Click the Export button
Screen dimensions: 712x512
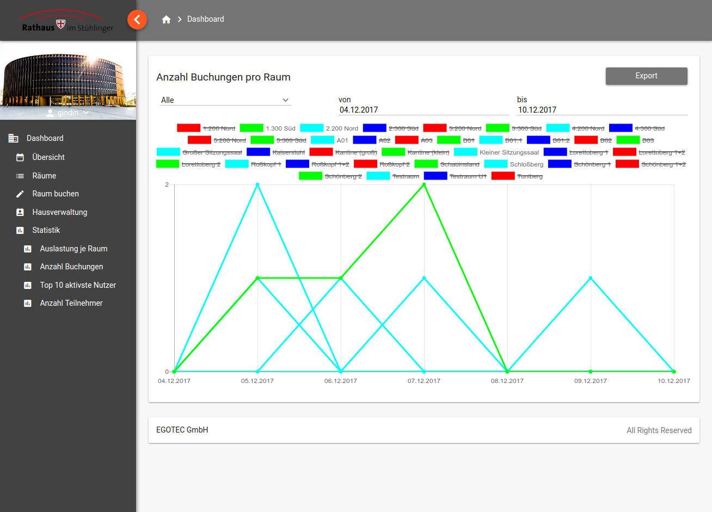click(647, 76)
